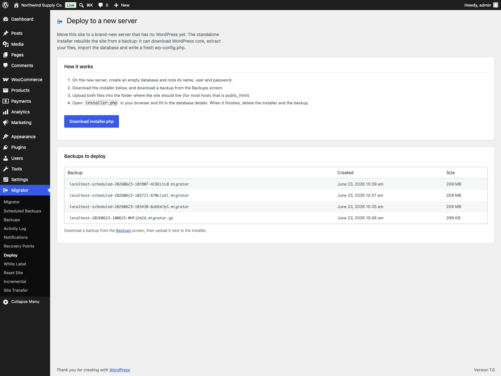501x376 pixels.
Task: Click the Northwind Supply Co. site name
Action: click(42, 5)
